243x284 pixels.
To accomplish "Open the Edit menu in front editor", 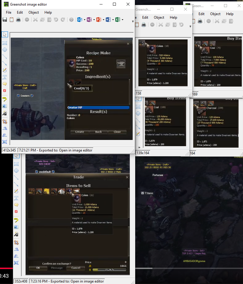I will pyautogui.click(x=20, y=12).
